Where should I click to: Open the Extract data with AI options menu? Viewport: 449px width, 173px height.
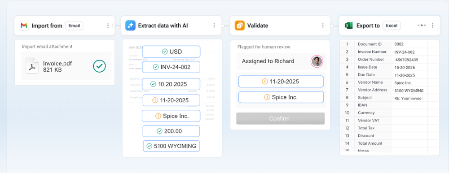(214, 26)
